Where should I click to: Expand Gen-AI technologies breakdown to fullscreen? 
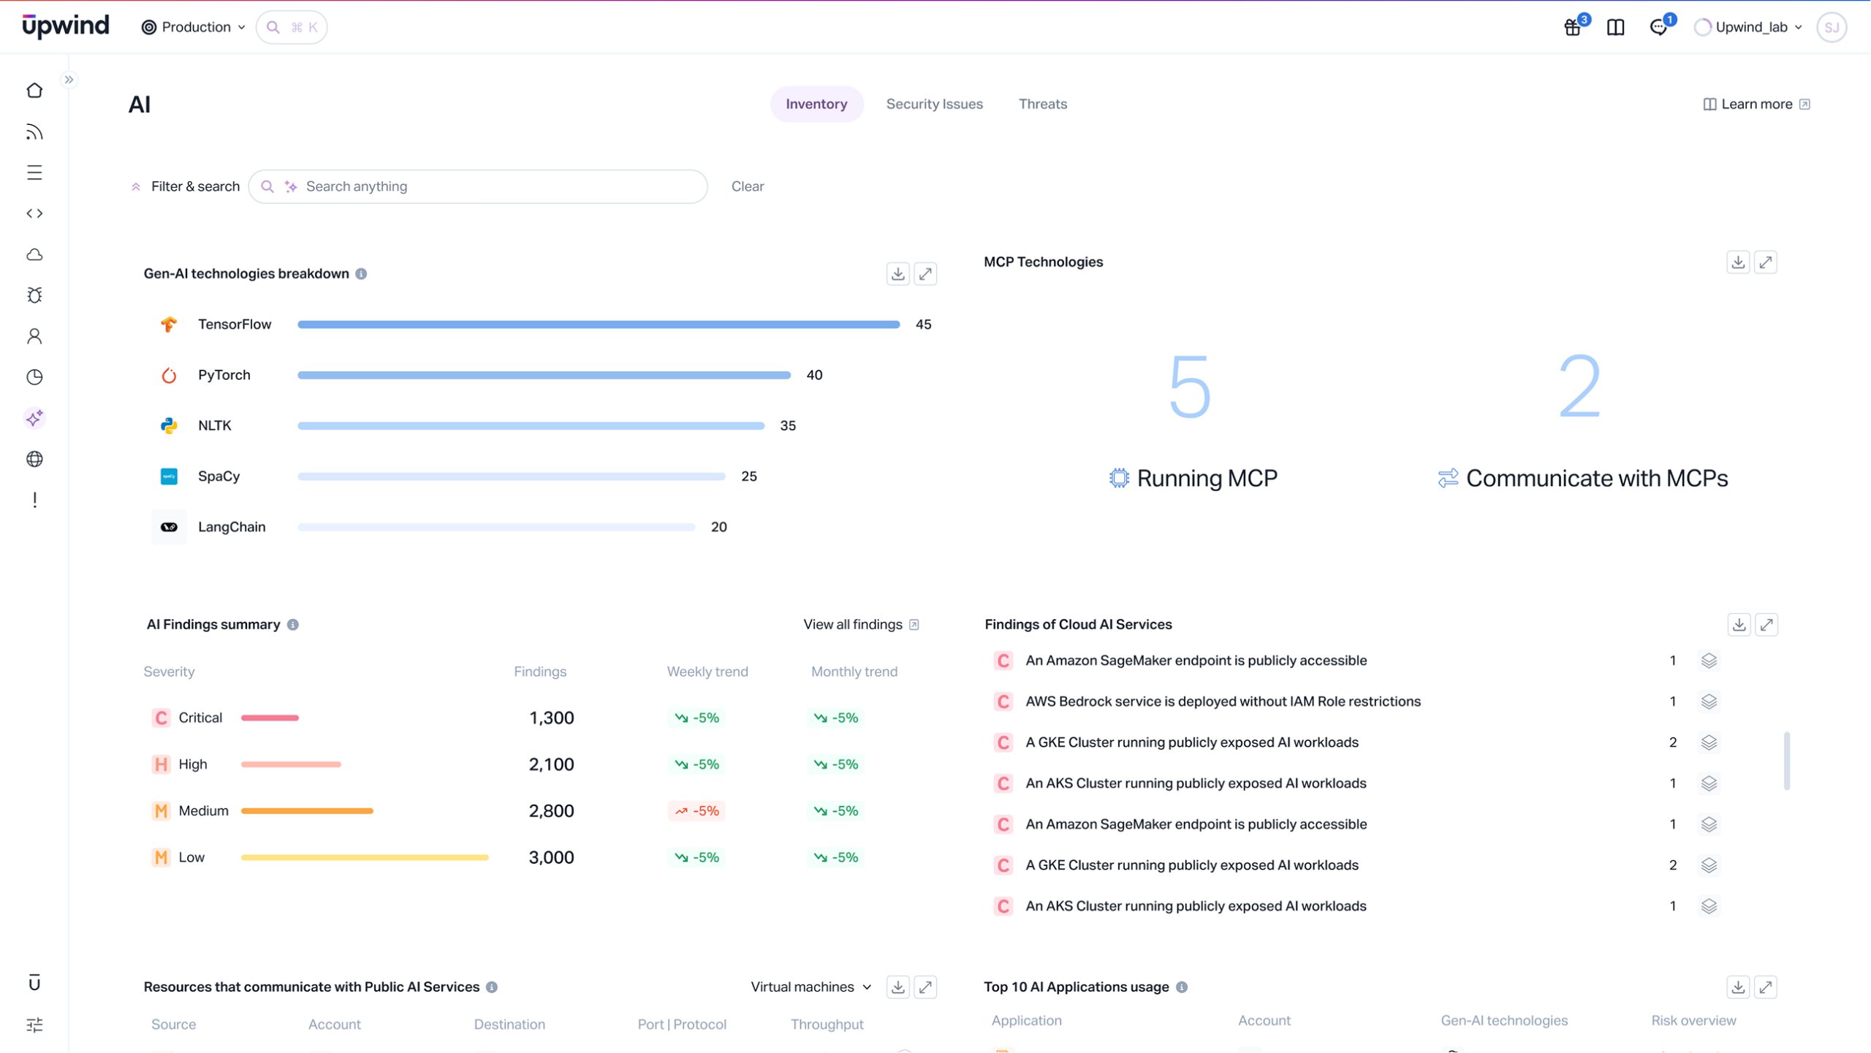click(926, 274)
